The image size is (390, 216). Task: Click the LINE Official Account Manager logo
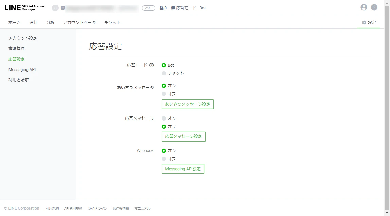(x=25, y=8)
